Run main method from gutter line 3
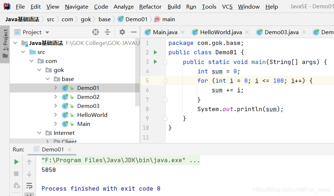 click(x=155, y=62)
